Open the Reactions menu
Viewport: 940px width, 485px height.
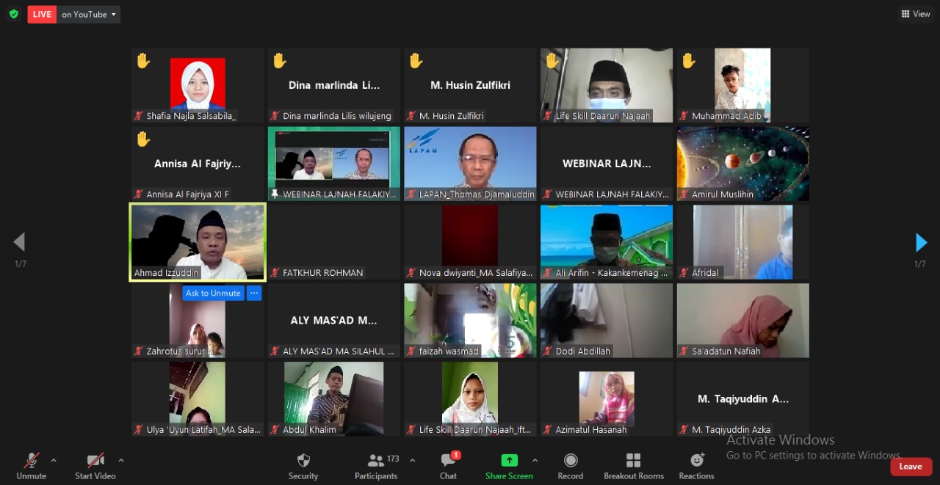pos(696,461)
